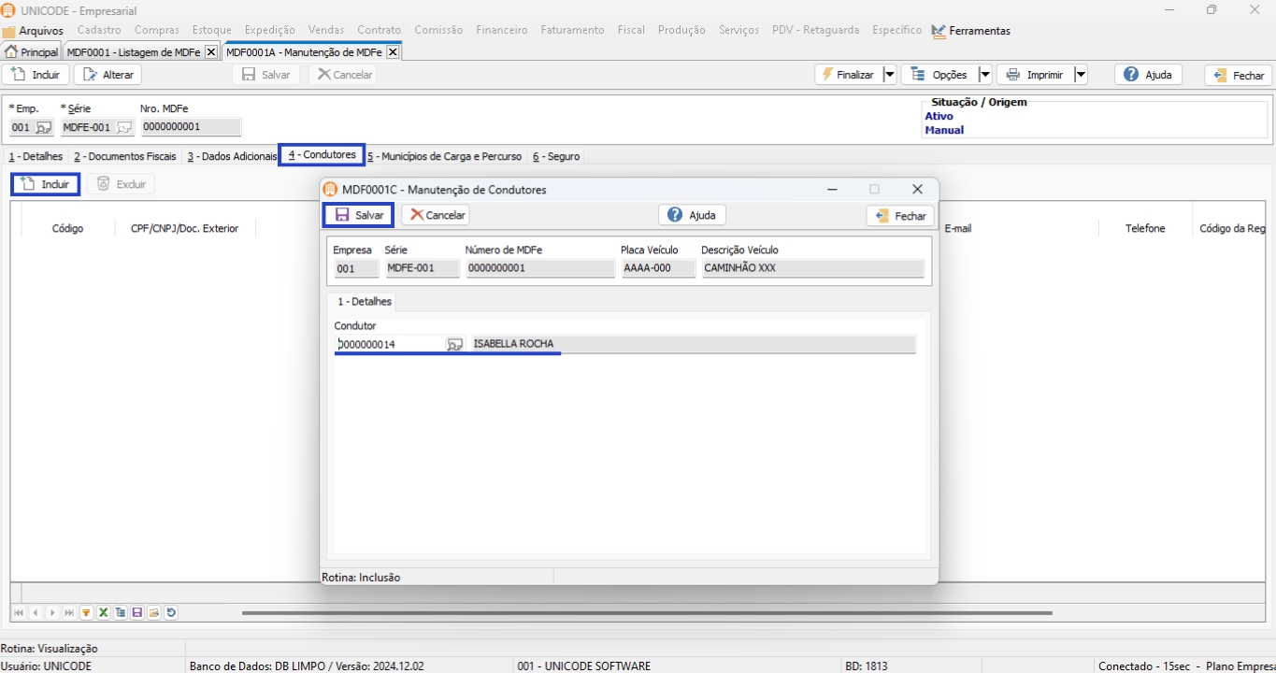Click the folder icon in grid footer

154,613
